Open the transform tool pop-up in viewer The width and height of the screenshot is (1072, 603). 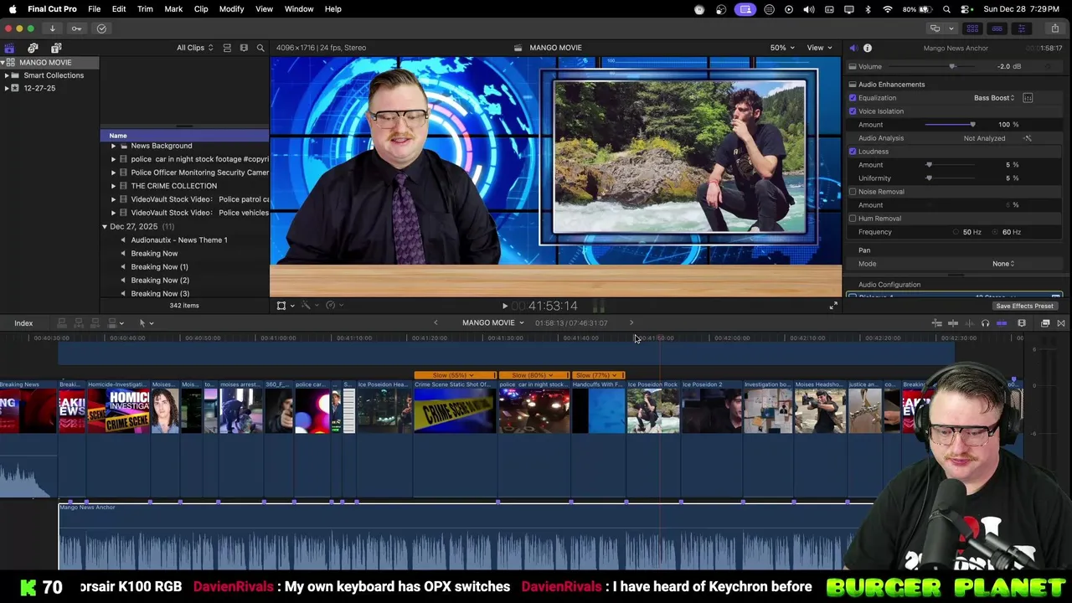(285, 306)
